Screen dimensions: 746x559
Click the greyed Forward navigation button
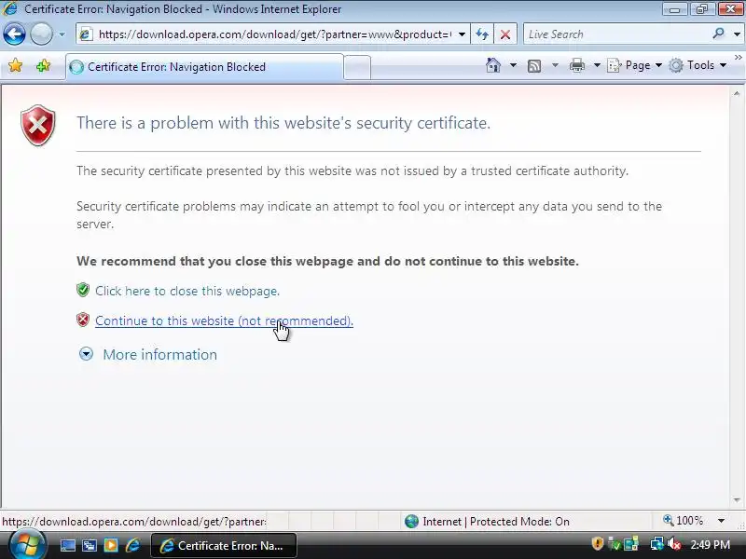pos(41,34)
